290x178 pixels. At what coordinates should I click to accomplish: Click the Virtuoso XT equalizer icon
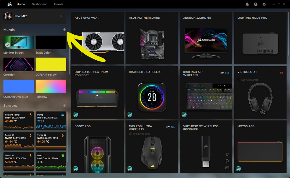click(x=239, y=80)
